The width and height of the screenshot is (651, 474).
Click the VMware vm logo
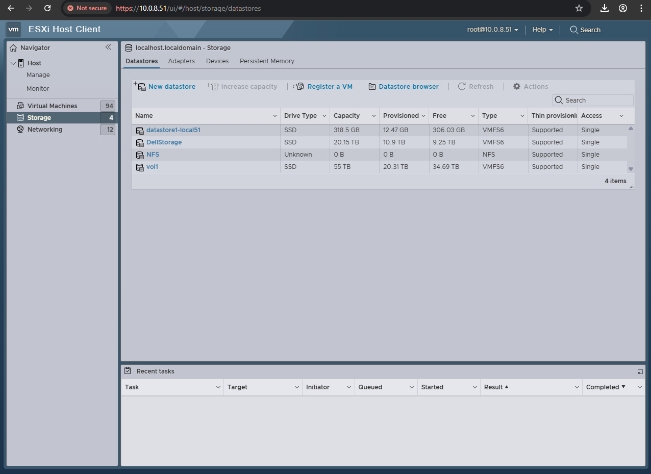(14, 30)
